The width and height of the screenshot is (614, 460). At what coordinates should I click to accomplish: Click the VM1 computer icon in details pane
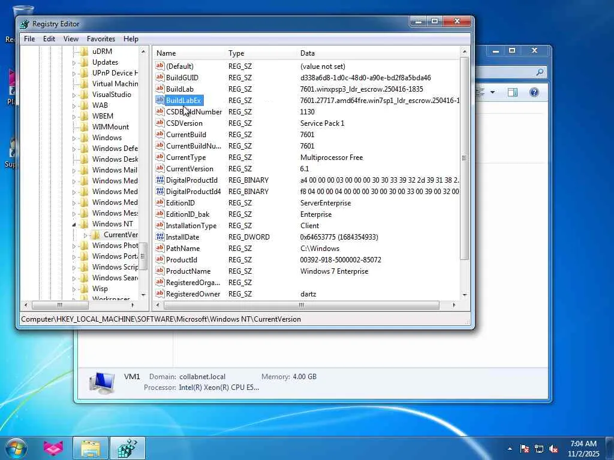(x=102, y=383)
